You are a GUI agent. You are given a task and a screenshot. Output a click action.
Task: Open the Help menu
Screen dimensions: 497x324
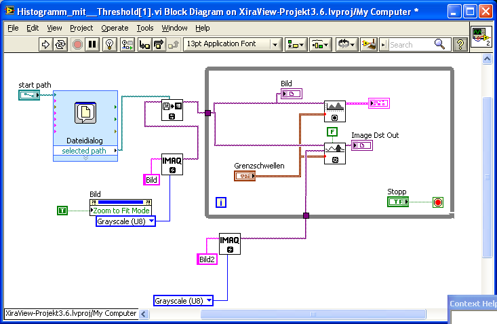click(x=203, y=29)
